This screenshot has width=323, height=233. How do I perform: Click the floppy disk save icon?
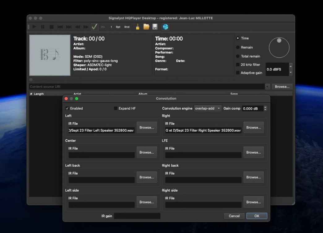pos(155,27)
